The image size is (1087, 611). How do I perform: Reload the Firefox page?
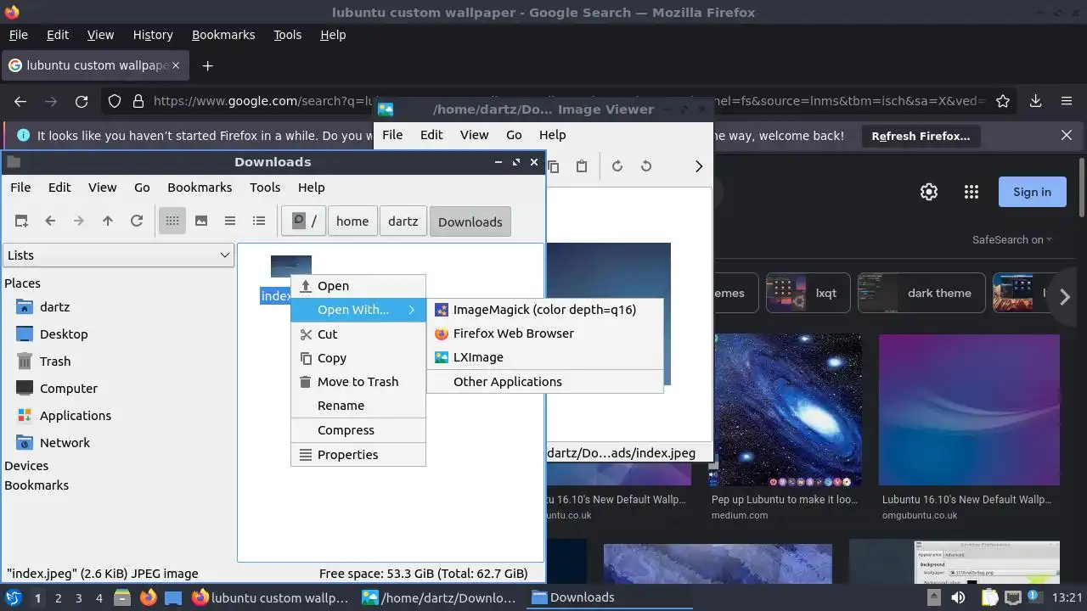click(82, 101)
